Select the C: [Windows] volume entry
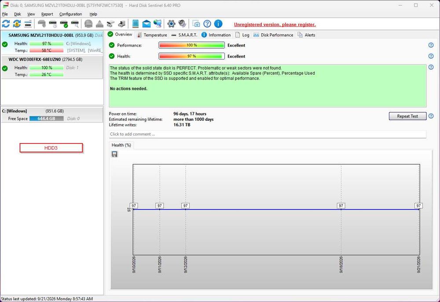This screenshot has width=440, height=302. 52,115
